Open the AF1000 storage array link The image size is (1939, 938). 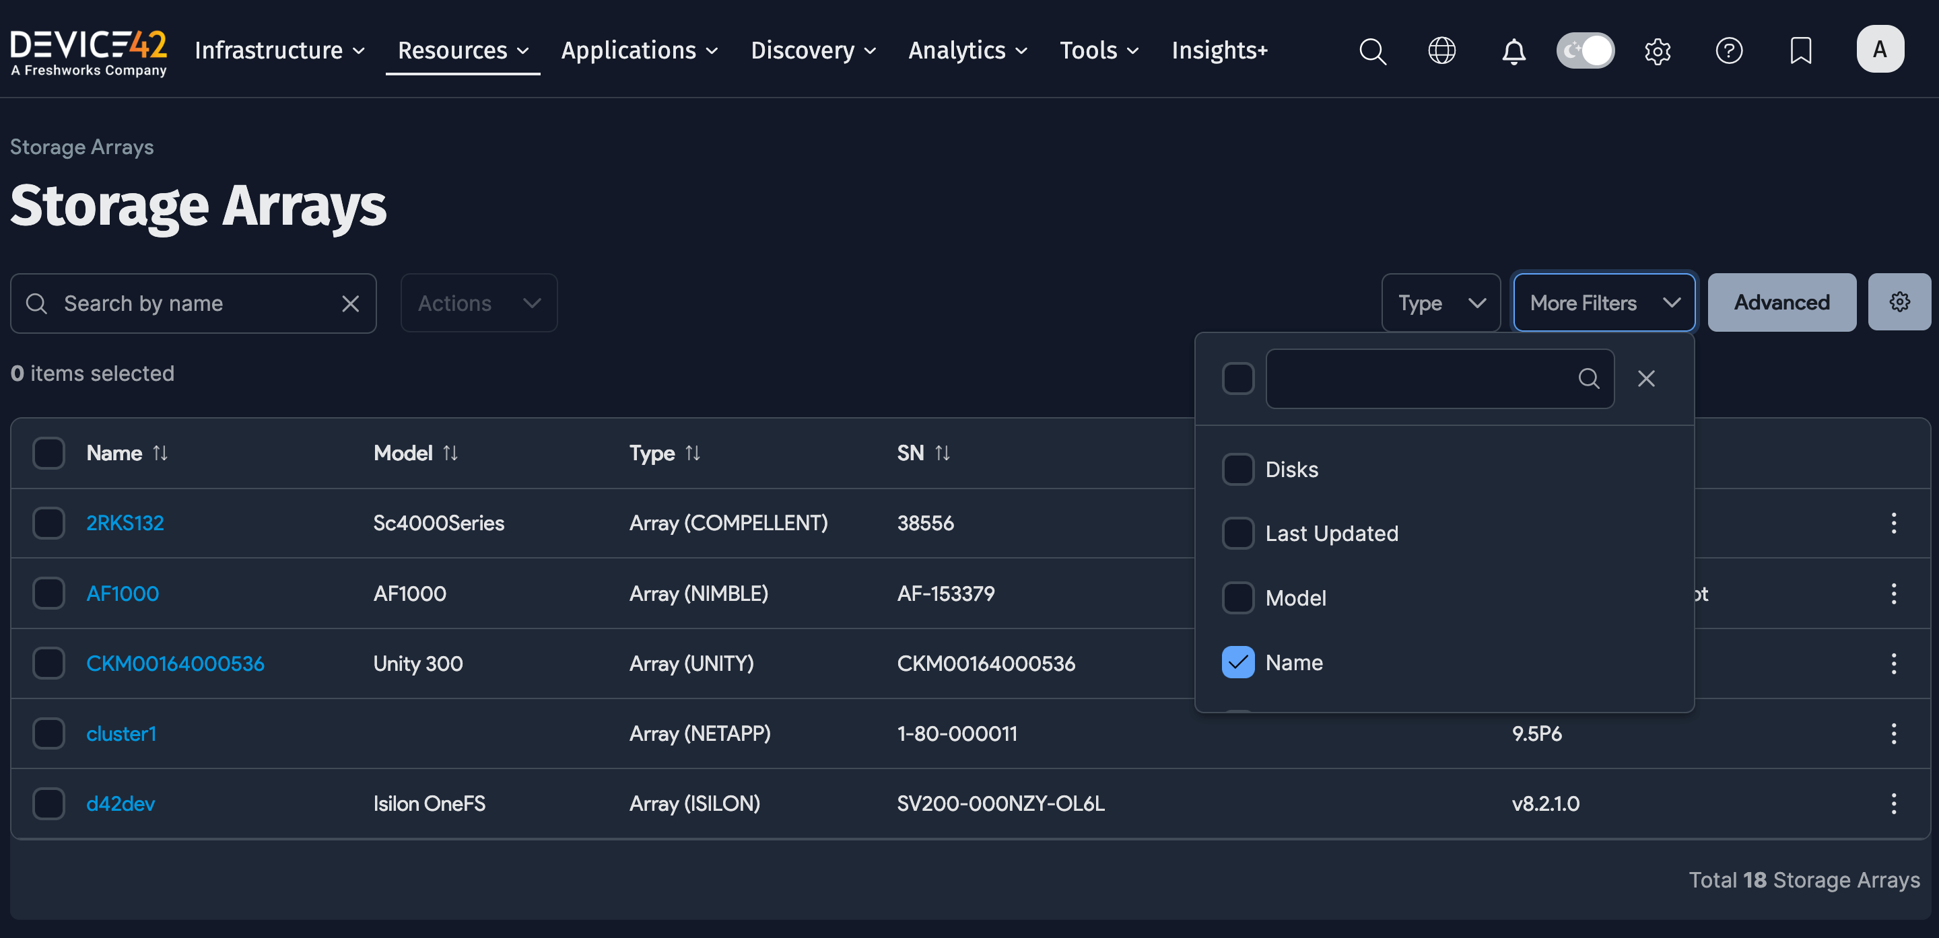point(122,593)
